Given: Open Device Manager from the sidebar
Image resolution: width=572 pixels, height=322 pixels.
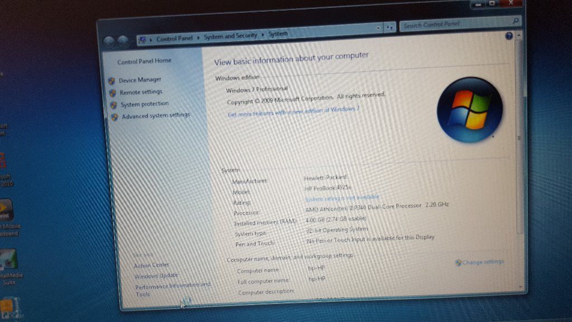Looking at the screenshot, I should [140, 79].
